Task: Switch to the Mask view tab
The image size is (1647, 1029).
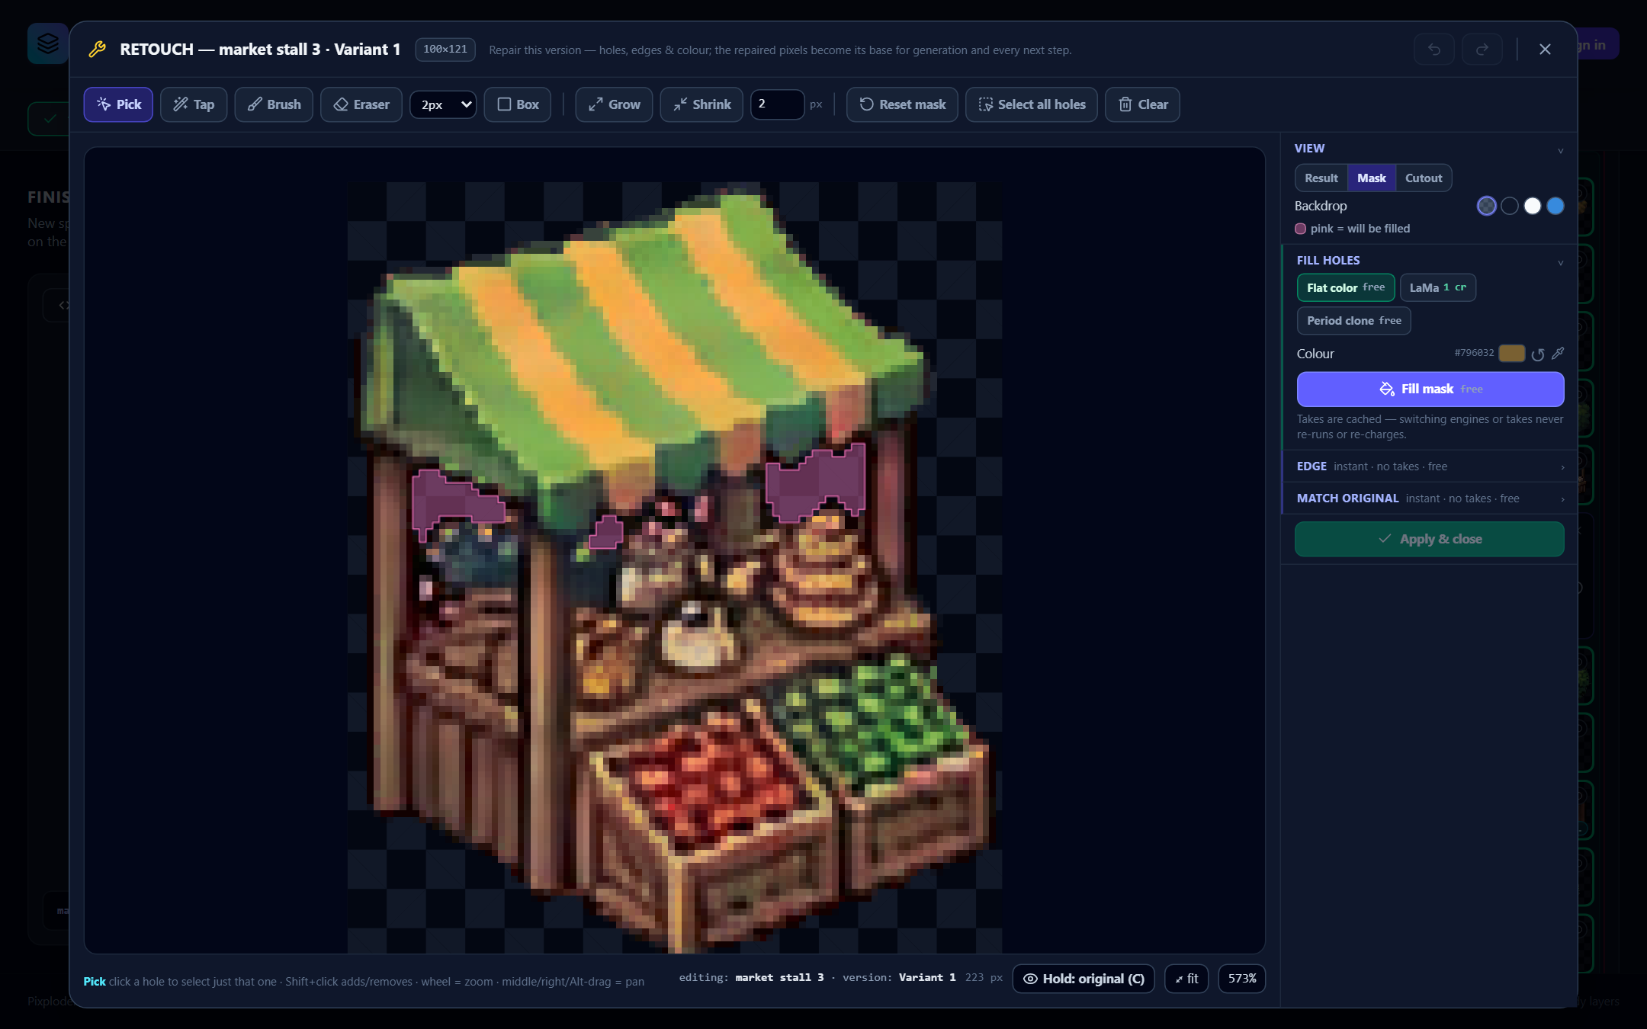Action: pyautogui.click(x=1372, y=178)
